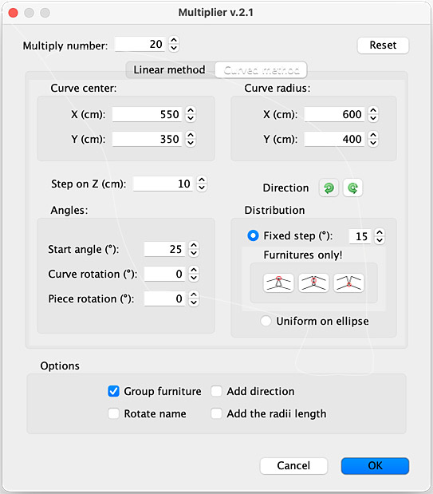The image size is (433, 494).
Task: Switch to the Linear method tab
Action: pos(169,69)
